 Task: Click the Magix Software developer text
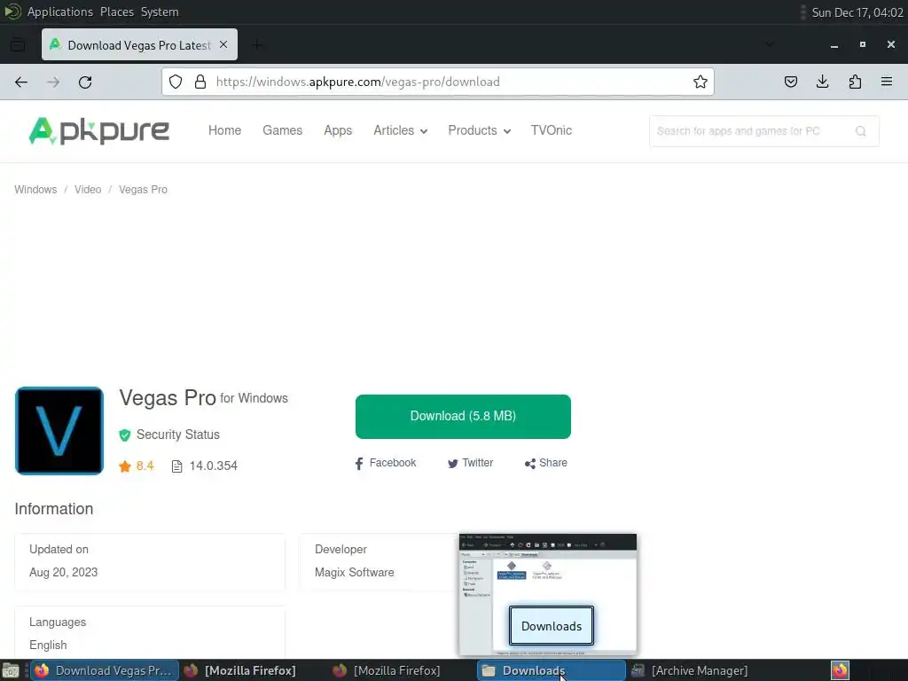pos(355,572)
